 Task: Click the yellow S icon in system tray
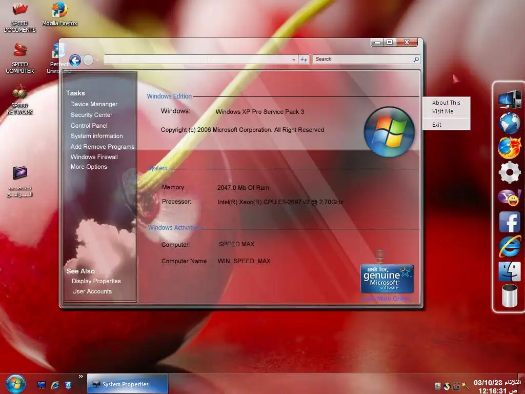coord(447,386)
